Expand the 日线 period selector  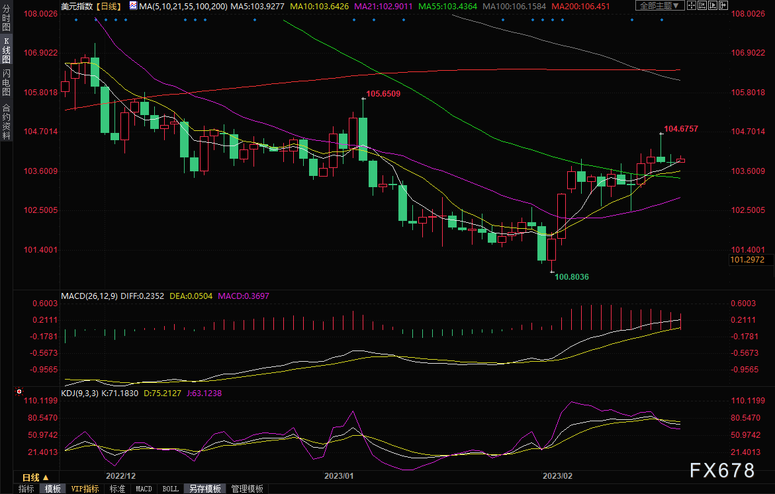pyautogui.click(x=36, y=477)
